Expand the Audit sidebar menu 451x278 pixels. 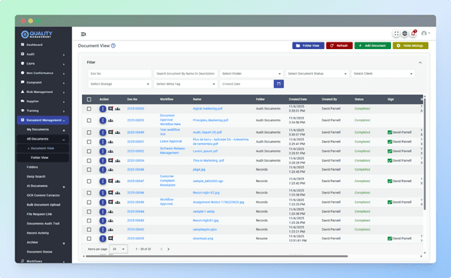(42, 54)
